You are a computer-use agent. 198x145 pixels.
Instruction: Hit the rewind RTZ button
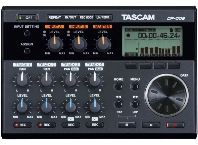pyautogui.click(x=118, y=104)
